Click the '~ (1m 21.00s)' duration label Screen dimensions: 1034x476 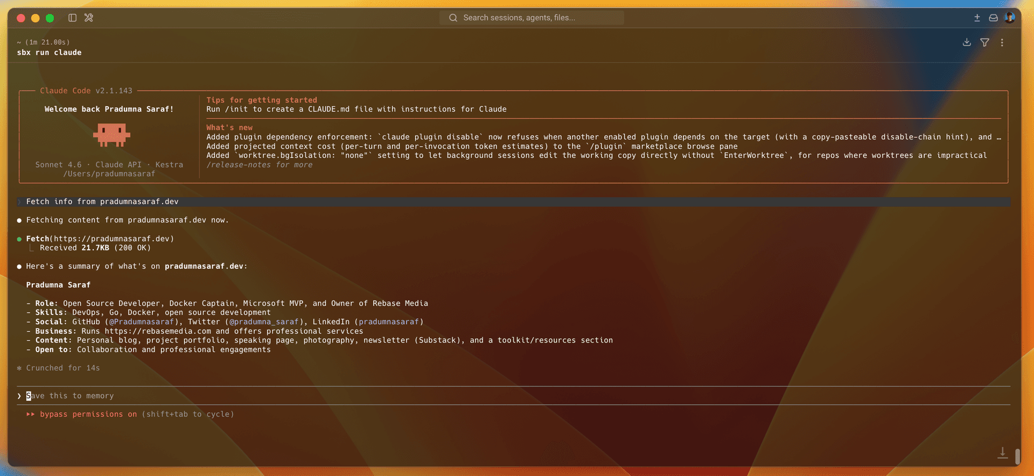pos(43,42)
